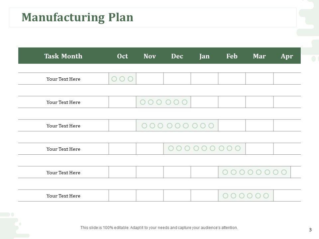Click the slide number 3
Screen dimensions: 319x239
click(310, 230)
